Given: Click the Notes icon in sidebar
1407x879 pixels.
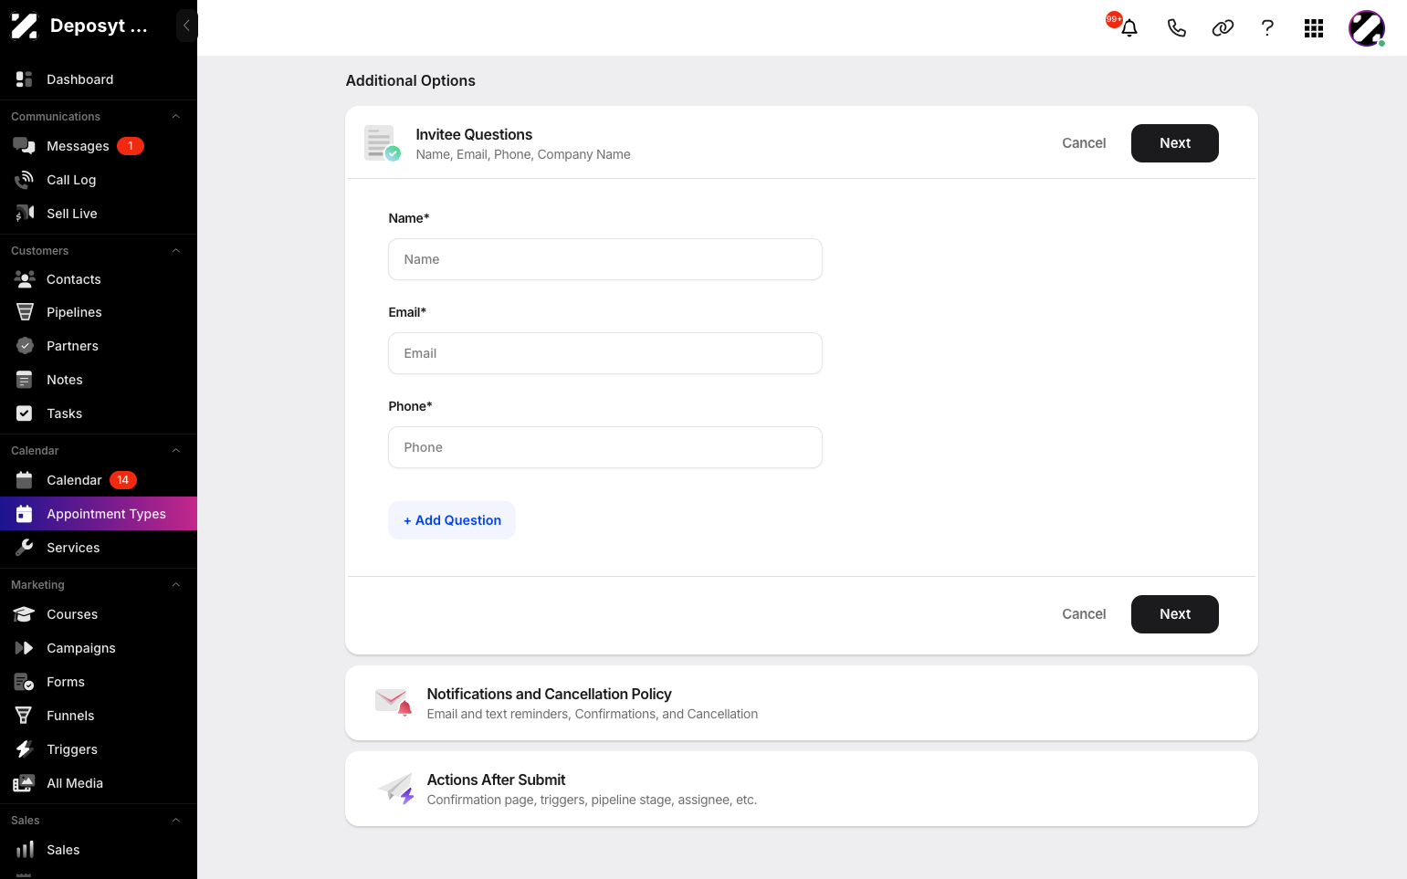Looking at the screenshot, I should click(25, 380).
